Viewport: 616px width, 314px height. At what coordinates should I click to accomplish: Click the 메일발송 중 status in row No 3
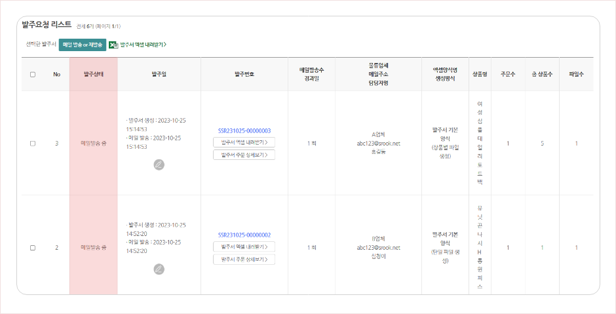click(94, 144)
